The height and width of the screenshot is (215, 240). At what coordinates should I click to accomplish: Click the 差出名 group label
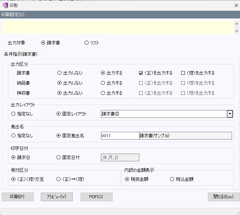click(x=17, y=126)
